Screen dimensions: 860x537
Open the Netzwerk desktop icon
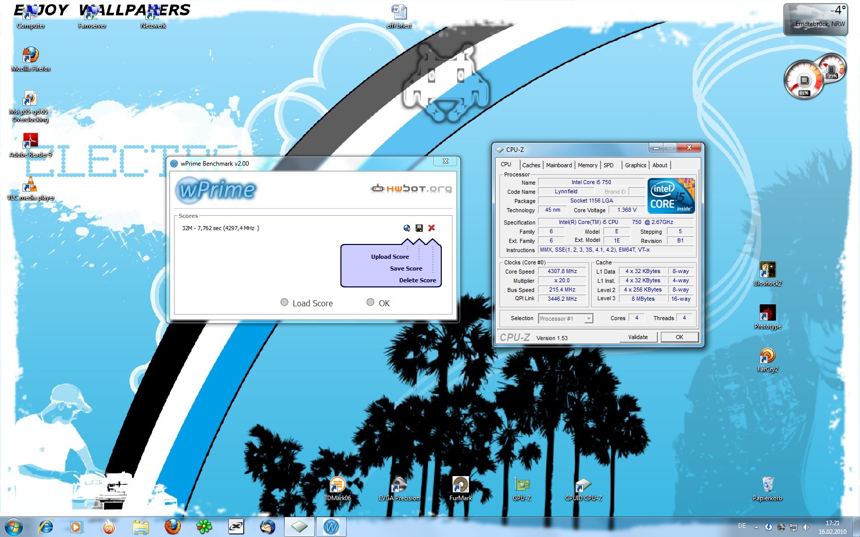153,17
